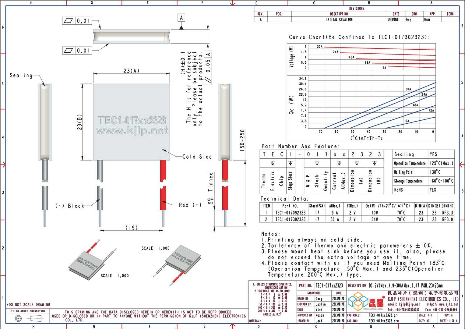The image size is (465, 329).
Task: Select the lower flatness 0,01 tolerance frame
Action: (77, 51)
